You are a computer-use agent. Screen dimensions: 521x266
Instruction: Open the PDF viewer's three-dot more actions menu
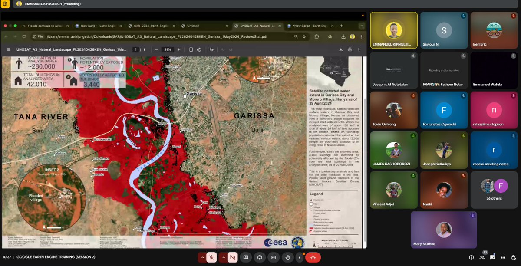[x=359, y=49]
